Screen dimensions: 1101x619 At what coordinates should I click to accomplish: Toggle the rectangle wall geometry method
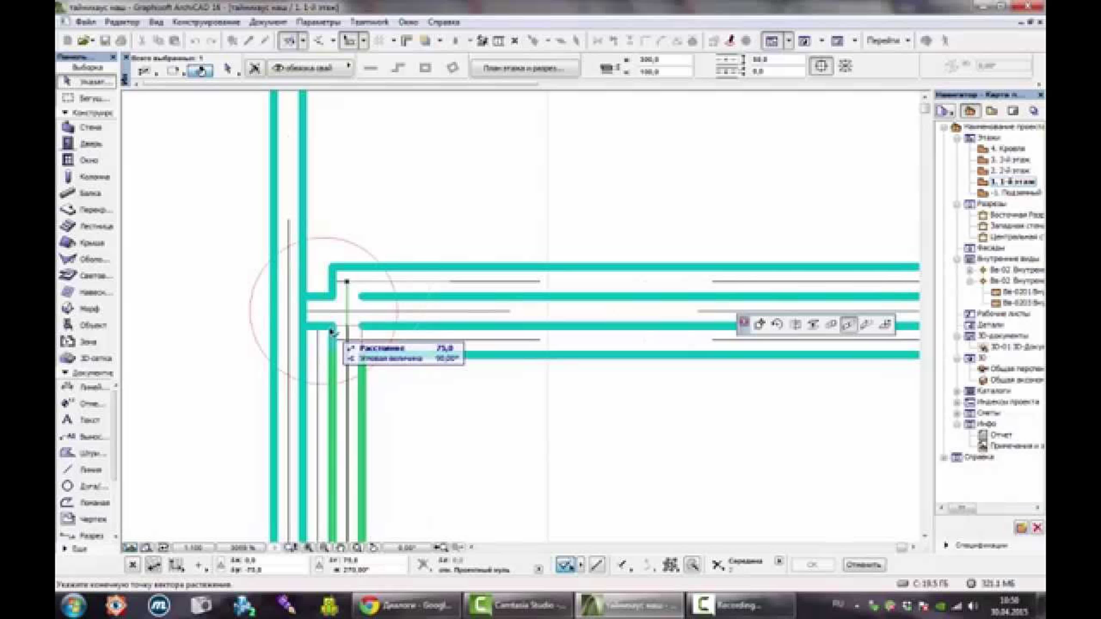pyautogui.click(x=425, y=67)
